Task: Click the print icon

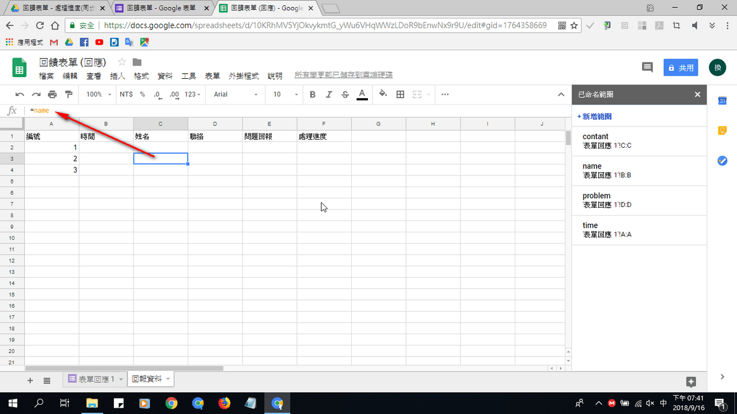Action: coord(52,94)
